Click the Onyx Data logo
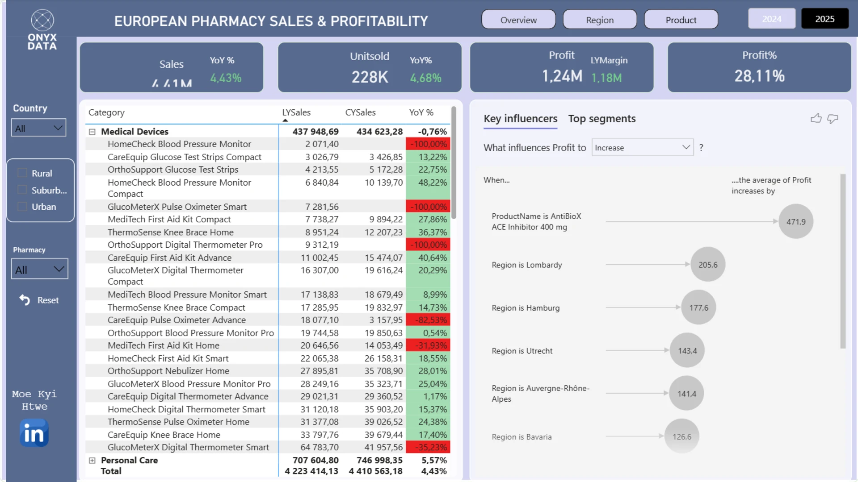 (x=42, y=29)
